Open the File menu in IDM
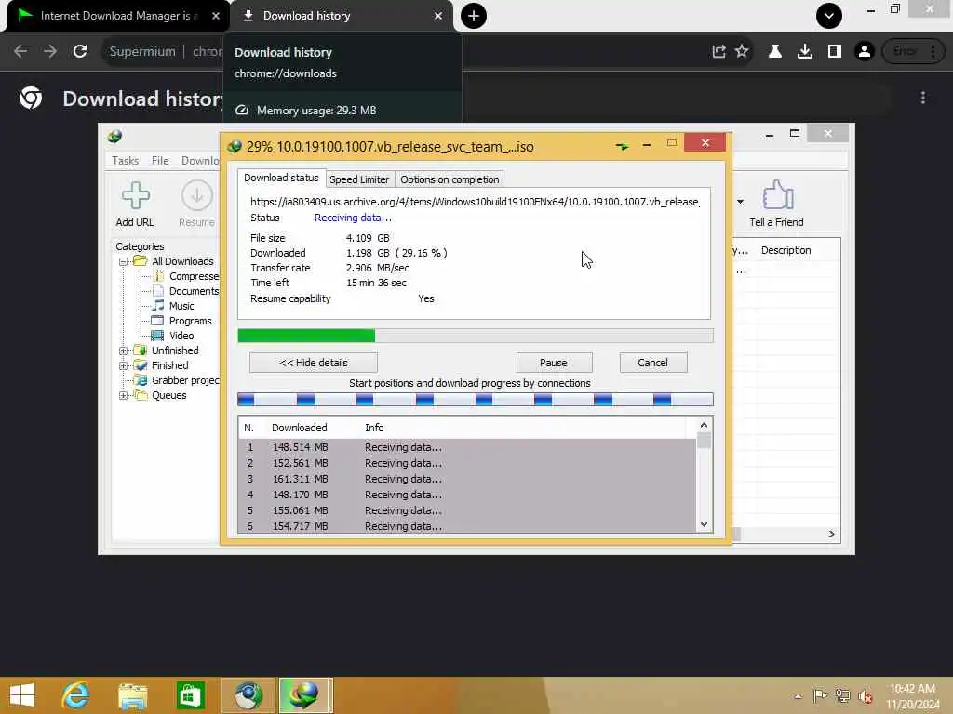Viewport: 953px width, 714px height. 160,161
